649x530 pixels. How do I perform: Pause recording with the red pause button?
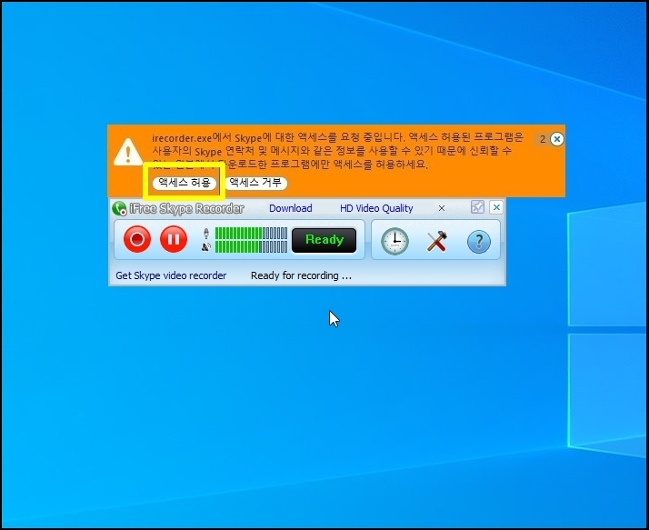[x=174, y=239]
